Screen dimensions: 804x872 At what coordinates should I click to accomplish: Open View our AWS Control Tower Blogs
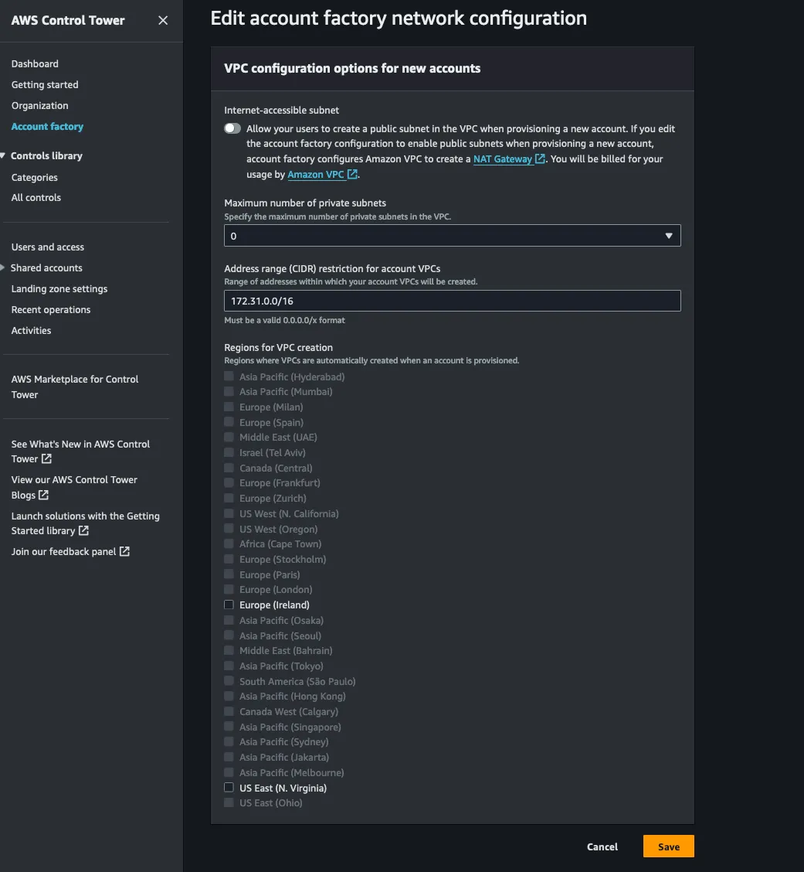74,487
